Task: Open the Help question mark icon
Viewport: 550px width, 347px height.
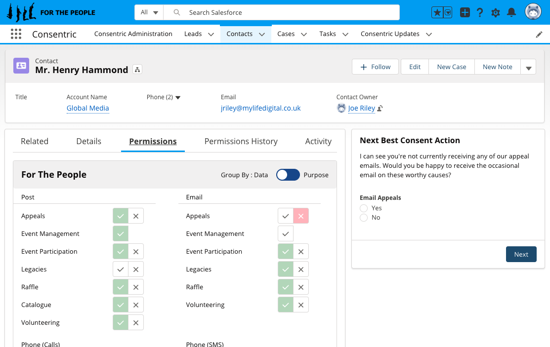Action: (x=479, y=13)
